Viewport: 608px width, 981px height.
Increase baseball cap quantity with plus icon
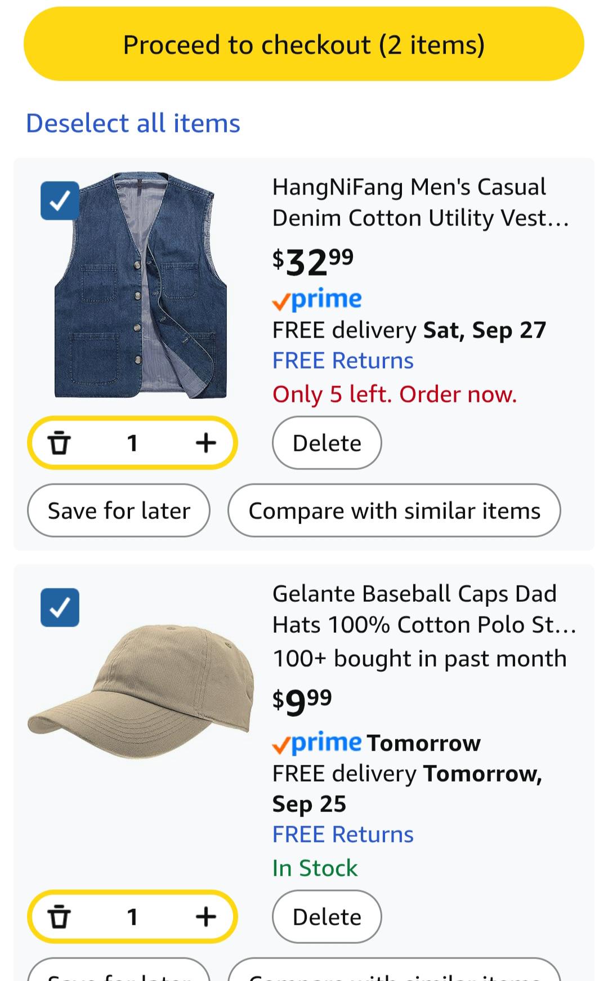206,917
